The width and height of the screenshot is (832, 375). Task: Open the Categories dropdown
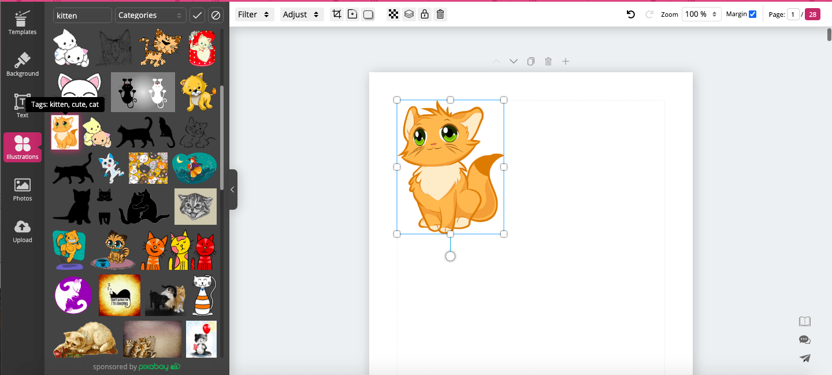pyautogui.click(x=150, y=15)
